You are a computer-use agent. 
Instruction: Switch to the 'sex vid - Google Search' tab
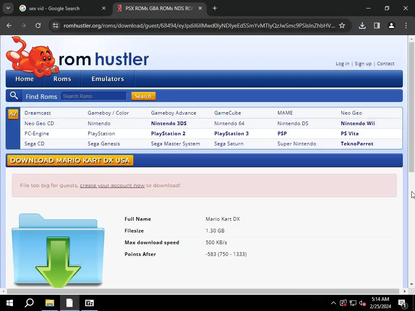(63, 8)
